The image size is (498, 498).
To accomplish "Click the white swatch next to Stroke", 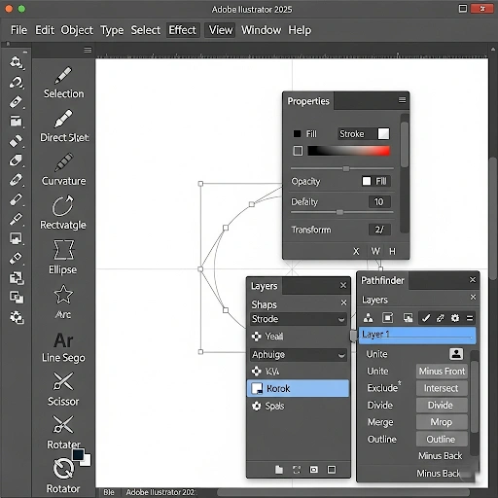I will point(383,133).
